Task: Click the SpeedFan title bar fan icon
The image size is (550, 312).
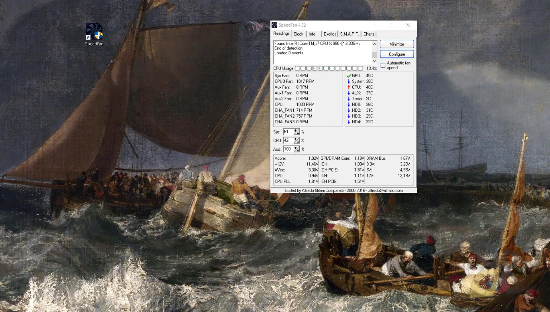Action: 274,25
